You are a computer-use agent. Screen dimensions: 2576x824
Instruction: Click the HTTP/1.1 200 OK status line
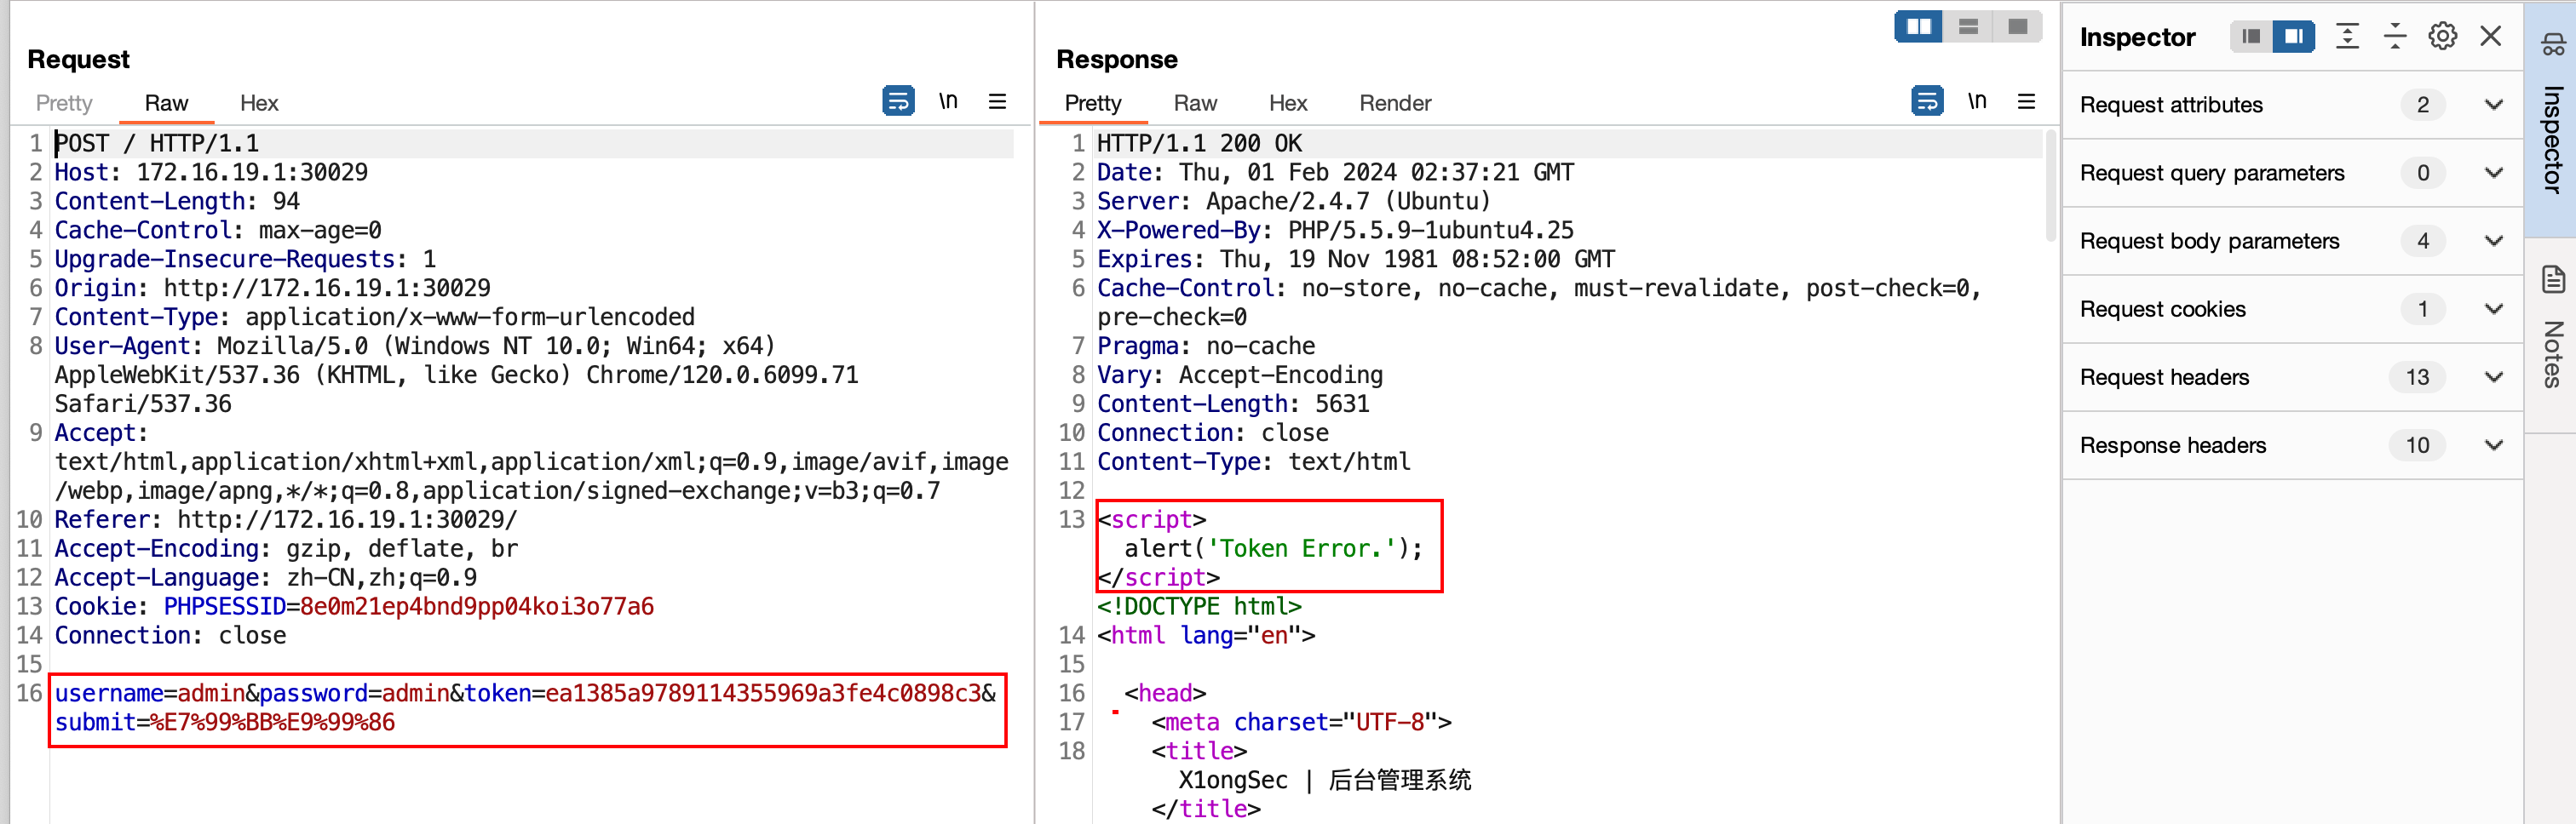[x=1199, y=143]
